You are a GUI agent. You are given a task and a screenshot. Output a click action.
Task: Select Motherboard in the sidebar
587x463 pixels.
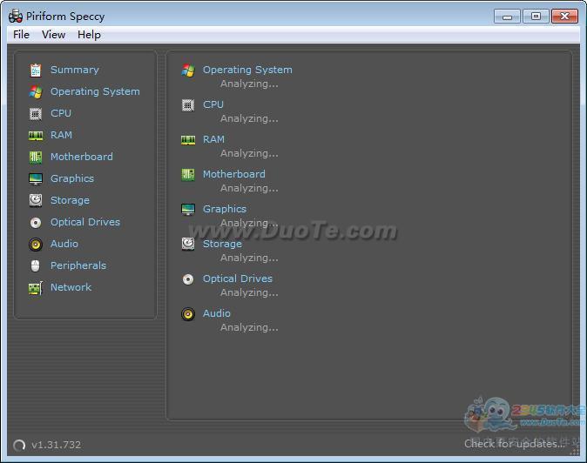click(x=82, y=157)
